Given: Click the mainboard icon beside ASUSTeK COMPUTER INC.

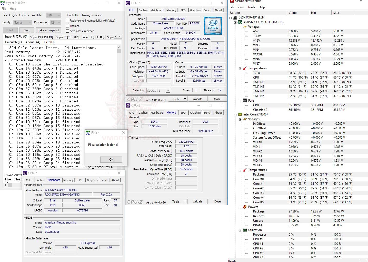Looking at the screenshot, I should click(x=240, y=22).
